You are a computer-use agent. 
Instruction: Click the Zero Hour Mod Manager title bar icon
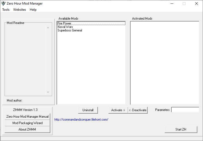3,3
